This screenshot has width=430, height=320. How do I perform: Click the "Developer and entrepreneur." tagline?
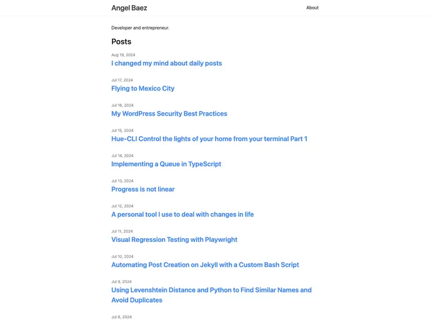pyautogui.click(x=140, y=28)
